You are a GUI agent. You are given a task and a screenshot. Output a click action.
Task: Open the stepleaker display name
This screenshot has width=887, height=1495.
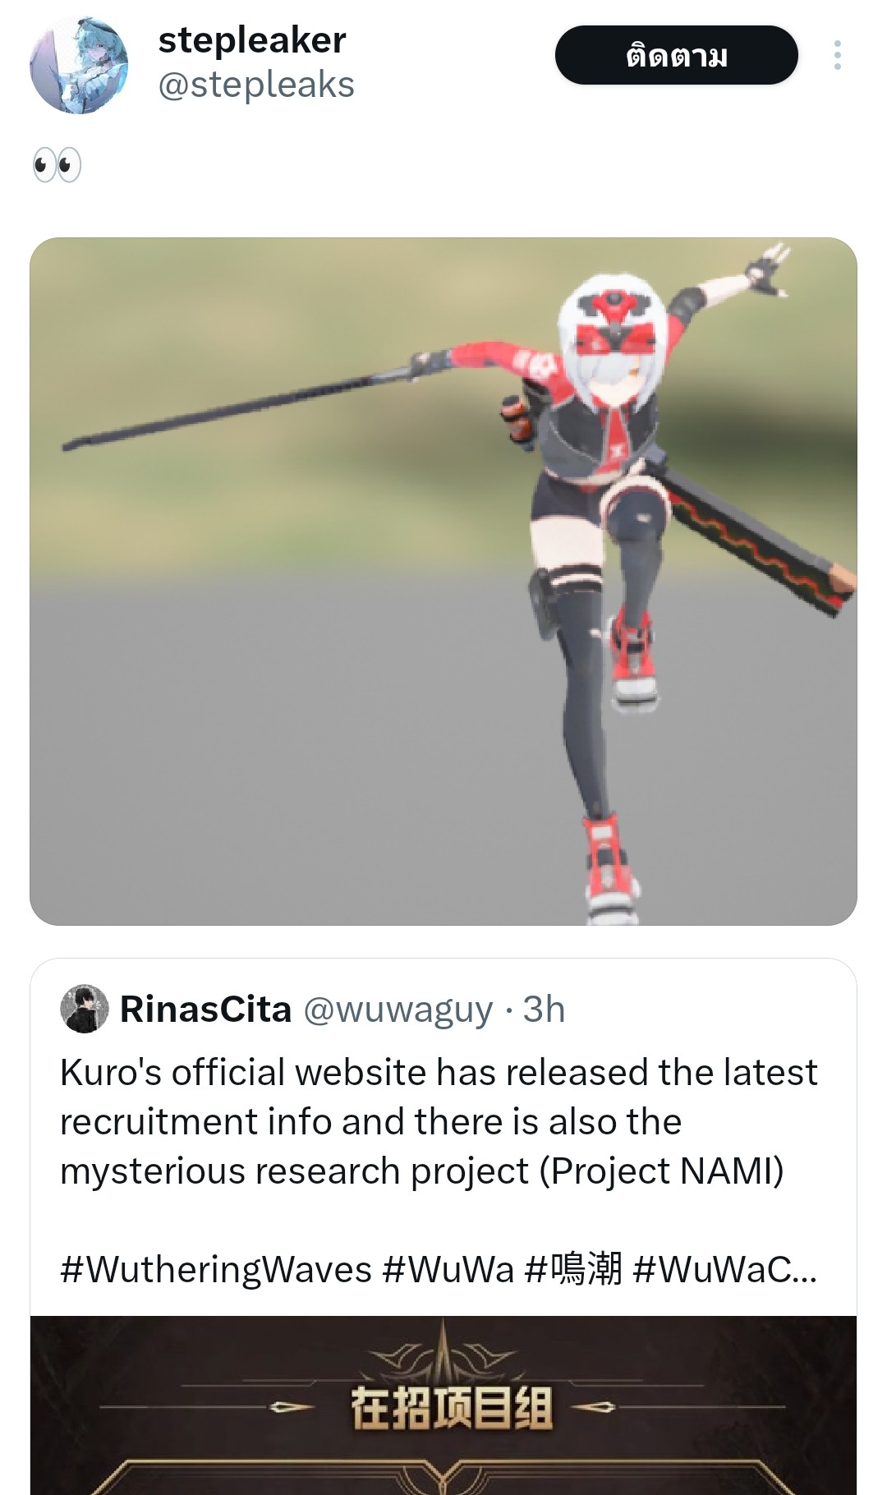[252, 40]
